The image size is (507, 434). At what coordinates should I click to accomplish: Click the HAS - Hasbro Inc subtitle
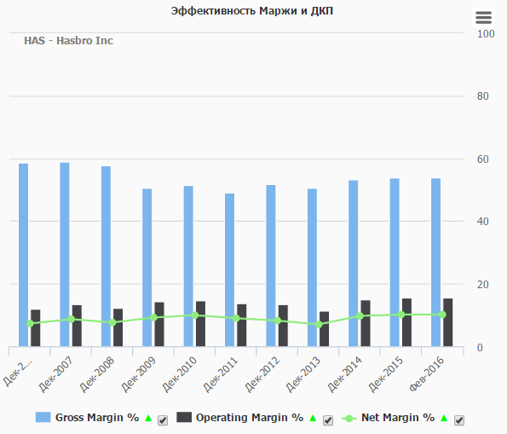click(68, 41)
